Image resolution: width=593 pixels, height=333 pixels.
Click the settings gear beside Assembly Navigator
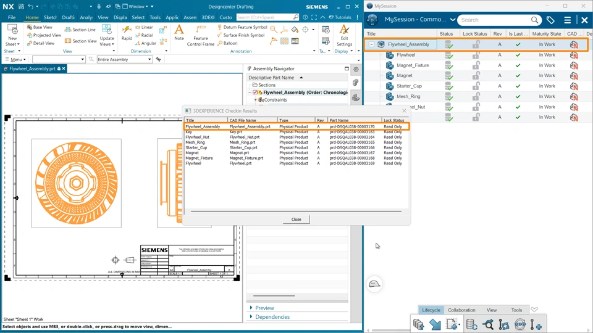click(356, 70)
